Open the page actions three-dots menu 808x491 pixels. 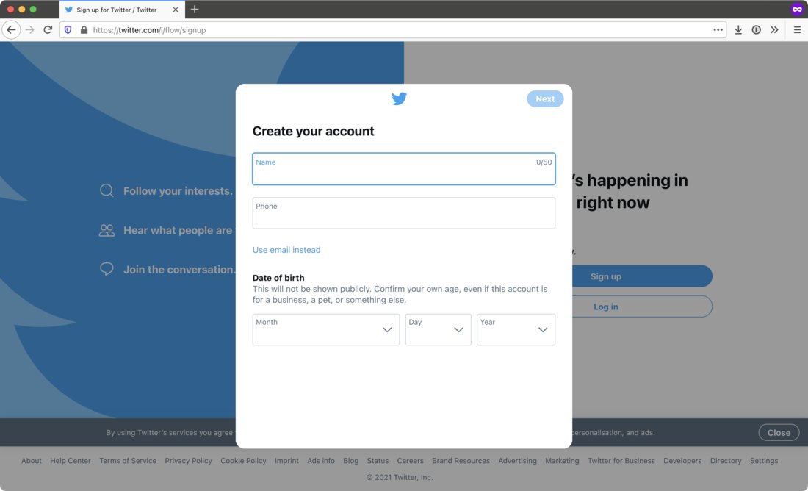pos(718,30)
